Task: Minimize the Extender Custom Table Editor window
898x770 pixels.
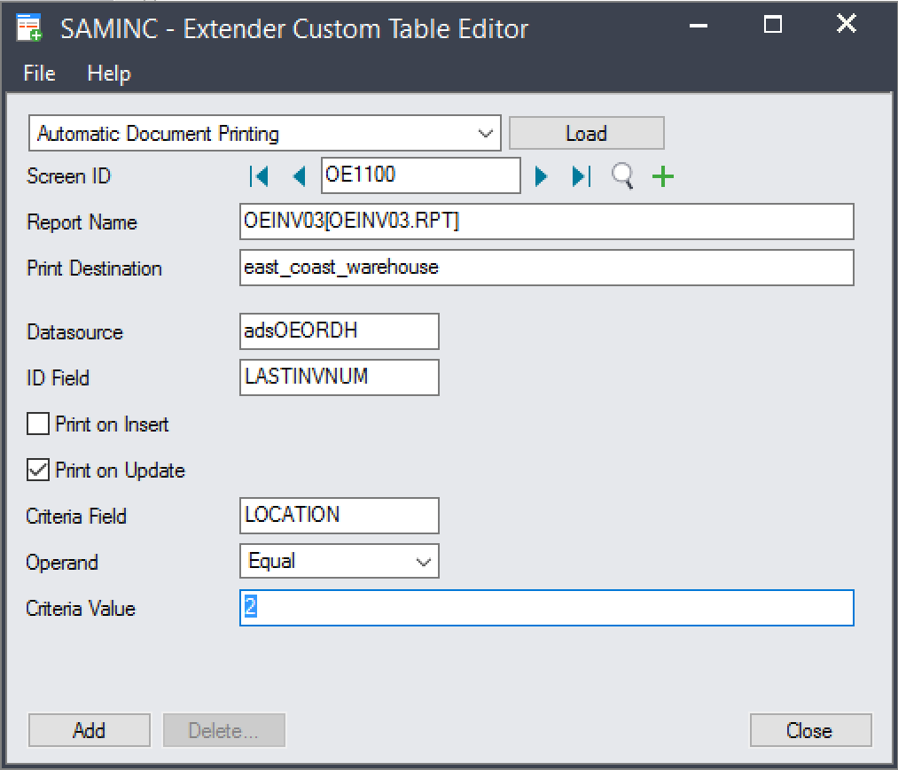Action: (x=699, y=25)
